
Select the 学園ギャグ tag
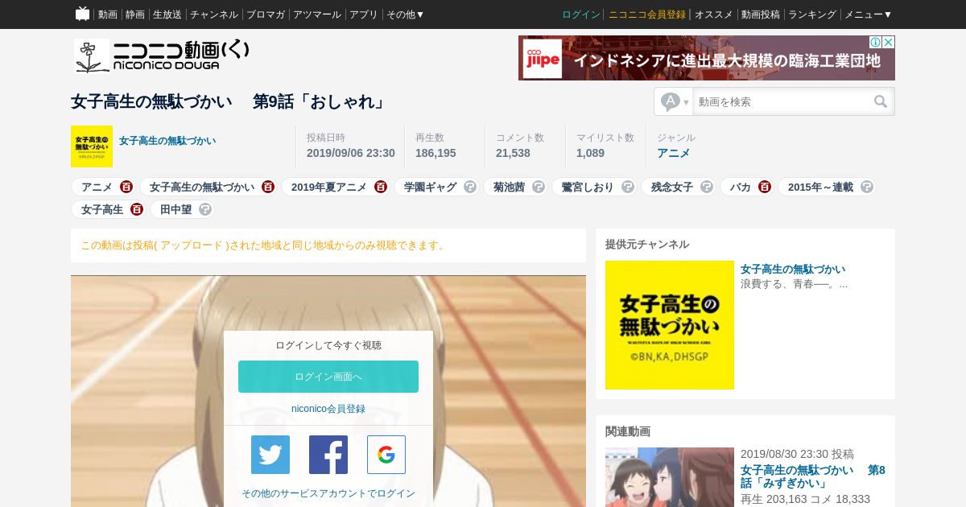(430, 187)
